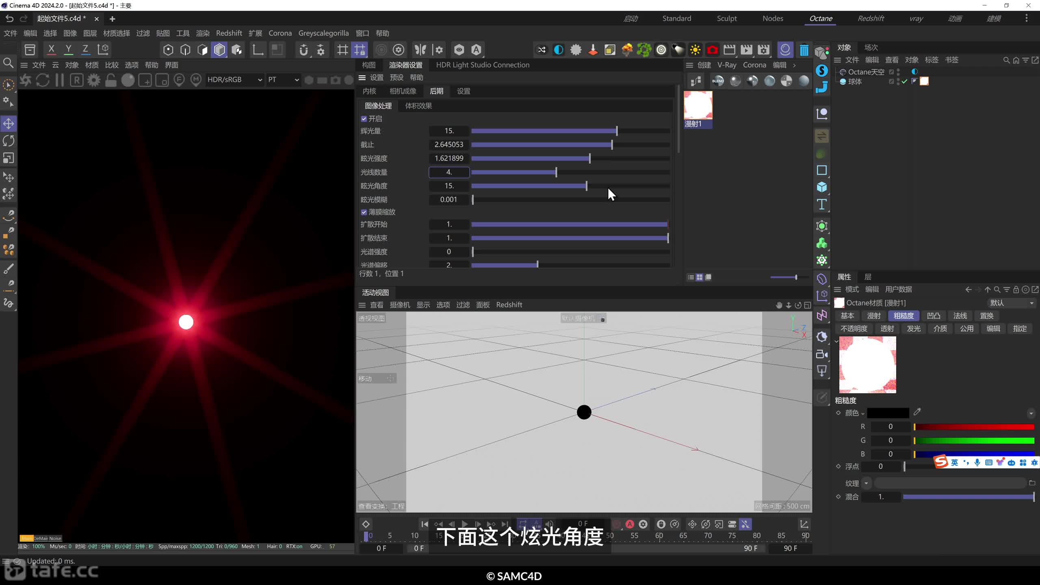This screenshot has width=1040, height=585.
Task: Click the Octane settings gear in Live Viewer
Action: coord(94,80)
